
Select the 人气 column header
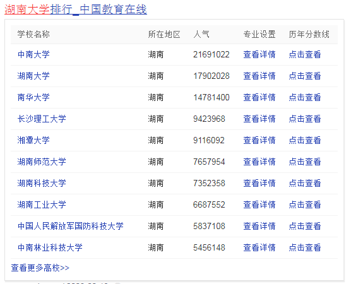coord(201,35)
